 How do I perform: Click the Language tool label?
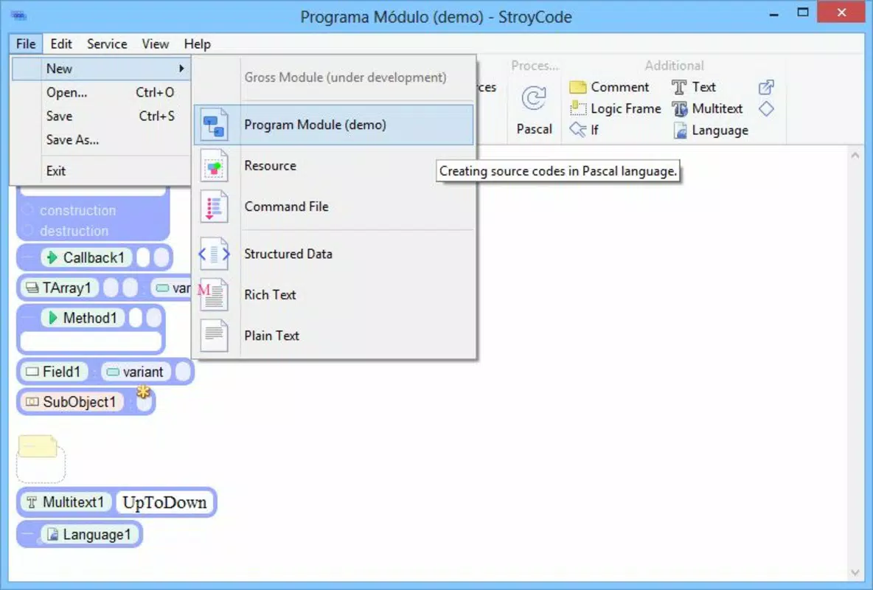(720, 131)
